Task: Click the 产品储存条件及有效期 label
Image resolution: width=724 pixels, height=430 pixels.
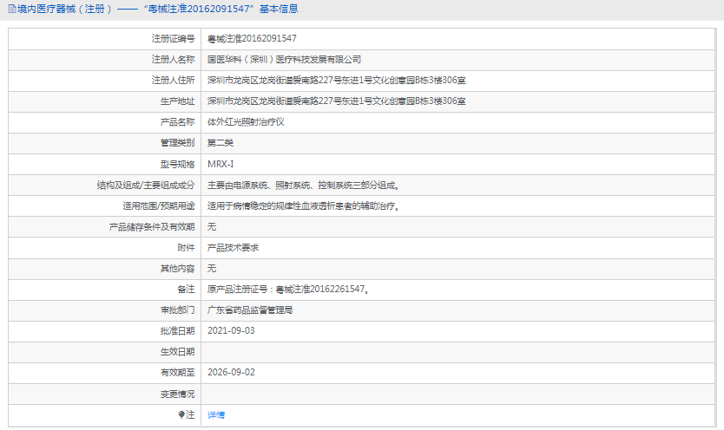Action: (152, 227)
